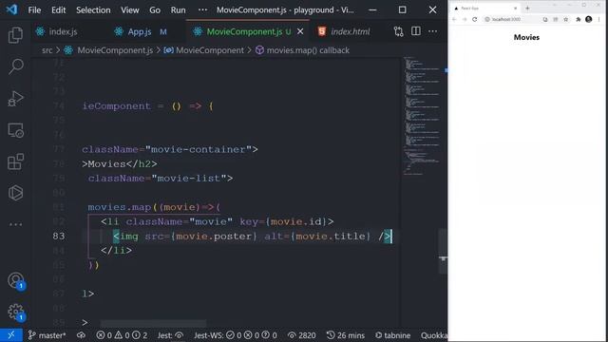The width and height of the screenshot is (608, 342).
Task: Click the movies.map call in code
Action: (x=120, y=207)
